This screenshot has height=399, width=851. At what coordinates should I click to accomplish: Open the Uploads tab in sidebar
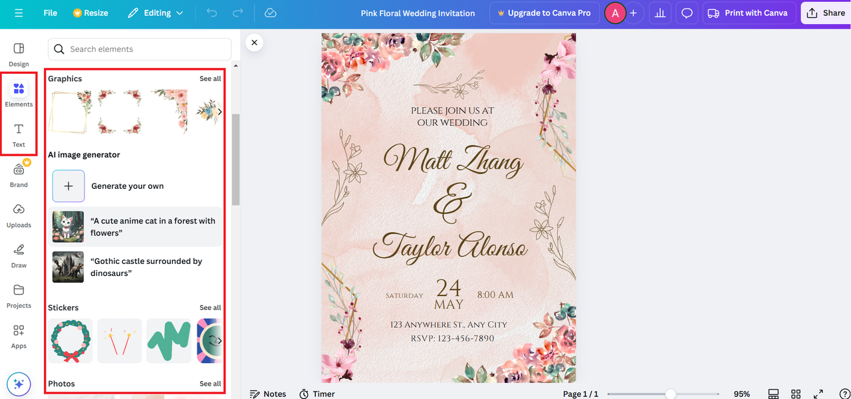(19, 215)
